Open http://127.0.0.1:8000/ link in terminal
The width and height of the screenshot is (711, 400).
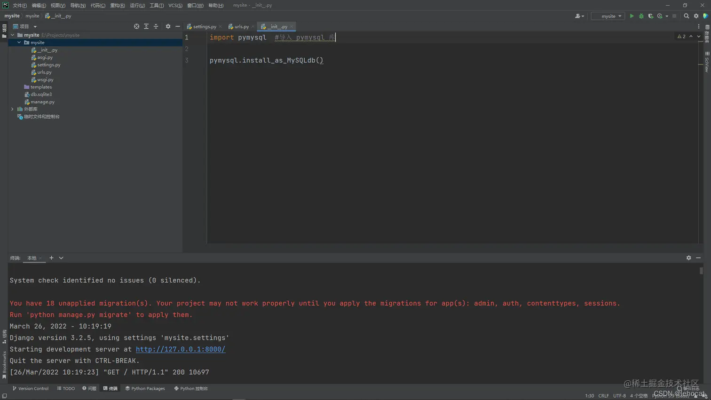pyautogui.click(x=181, y=349)
